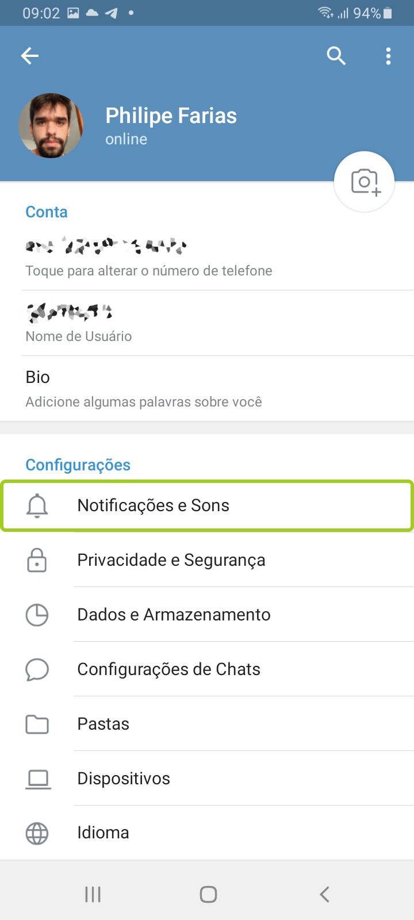Tap the pie chart data icon
414x920 pixels.
[37, 615]
